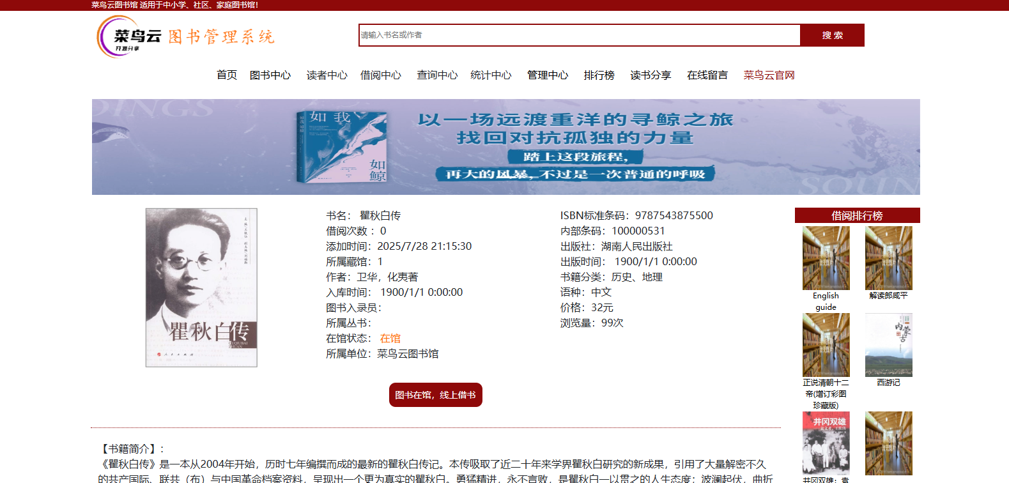This screenshot has height=483, width=1009.
Task: Click the 浏览量：99次 text
Action: 592,323
